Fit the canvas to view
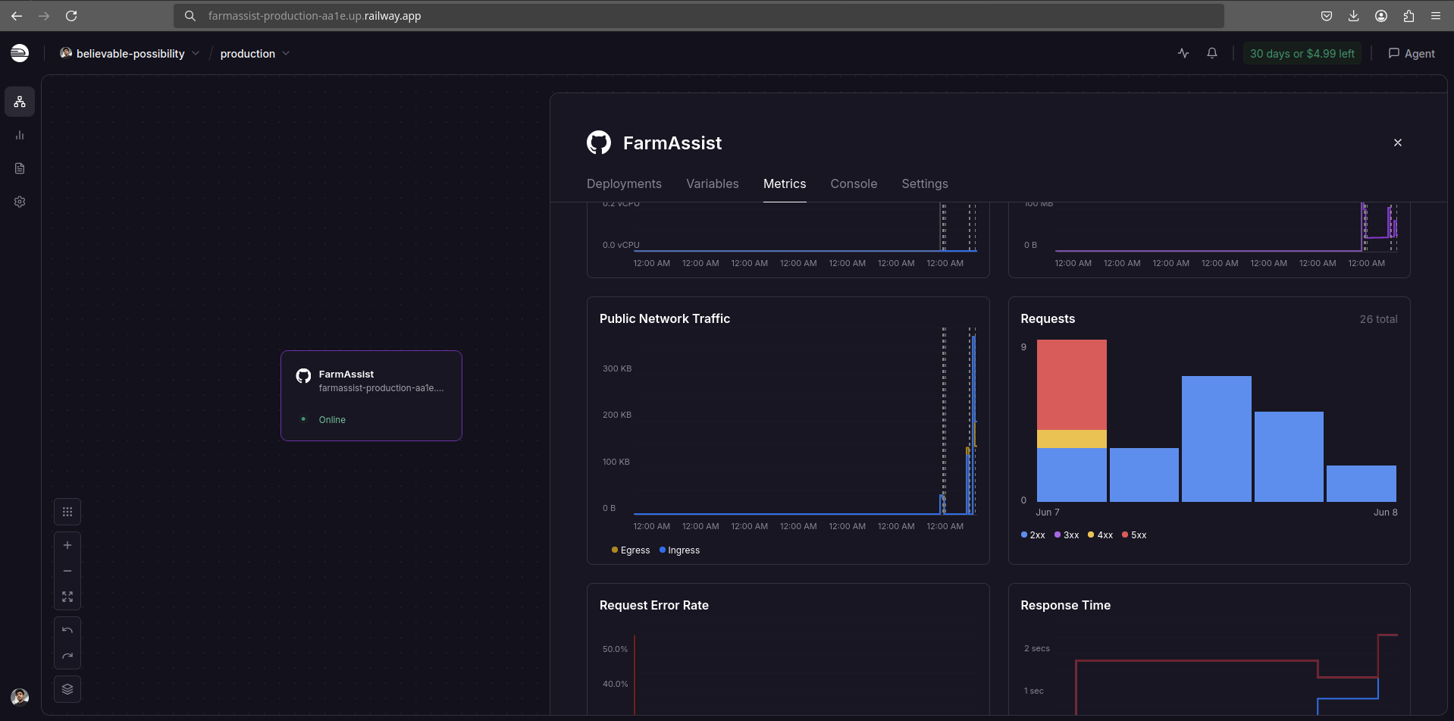Viewport: 1454px width, 721px height. click(67, 597)
